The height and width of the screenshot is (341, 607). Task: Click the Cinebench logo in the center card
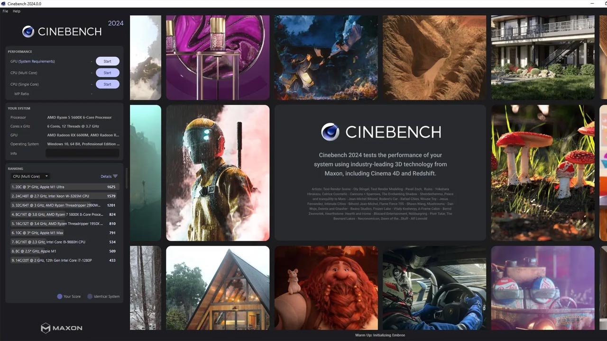pos(381,132)
